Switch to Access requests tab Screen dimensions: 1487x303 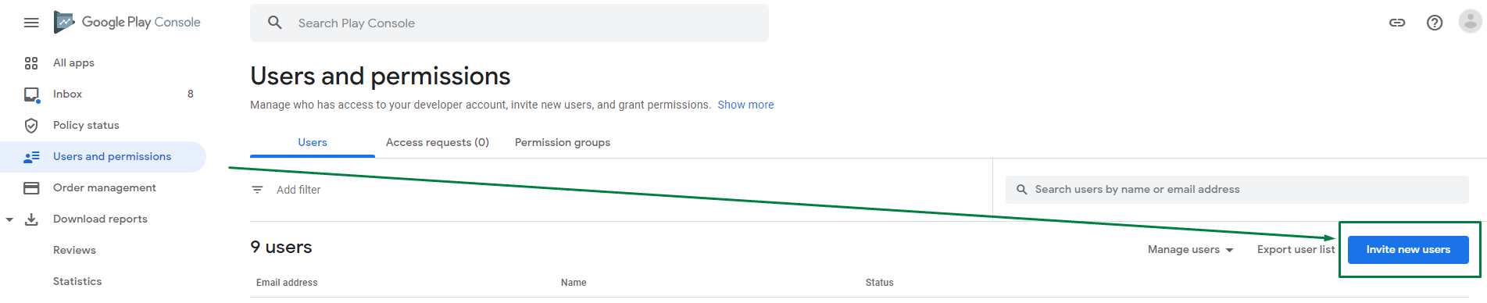click(438, 142)
